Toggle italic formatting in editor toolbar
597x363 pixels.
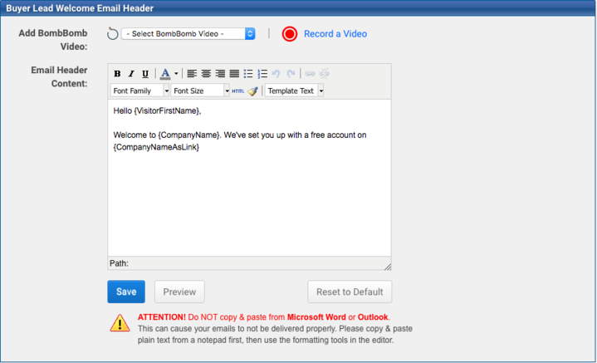(x=131, y=74)
